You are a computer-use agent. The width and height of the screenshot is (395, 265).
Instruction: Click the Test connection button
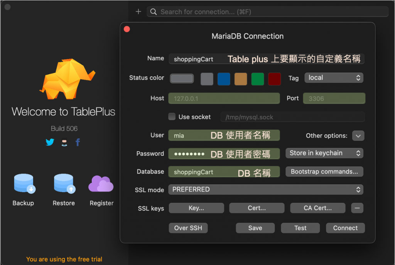pos(300,228)
